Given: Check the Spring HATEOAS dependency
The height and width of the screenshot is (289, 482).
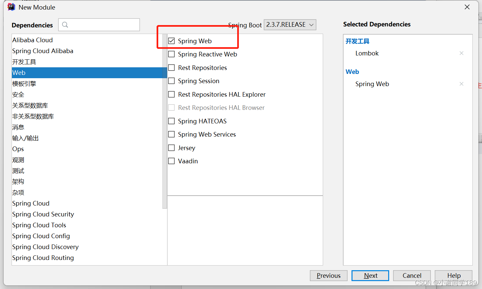Looking at the screenshot, I should click(x=171, y=121).
